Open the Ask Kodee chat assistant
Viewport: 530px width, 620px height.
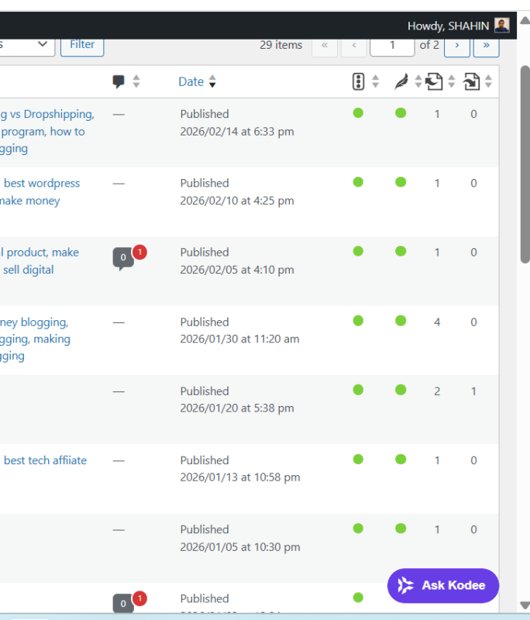click(x=442, y=585)
